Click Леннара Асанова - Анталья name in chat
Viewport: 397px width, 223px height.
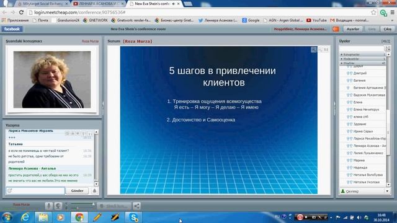pos(32,168)
